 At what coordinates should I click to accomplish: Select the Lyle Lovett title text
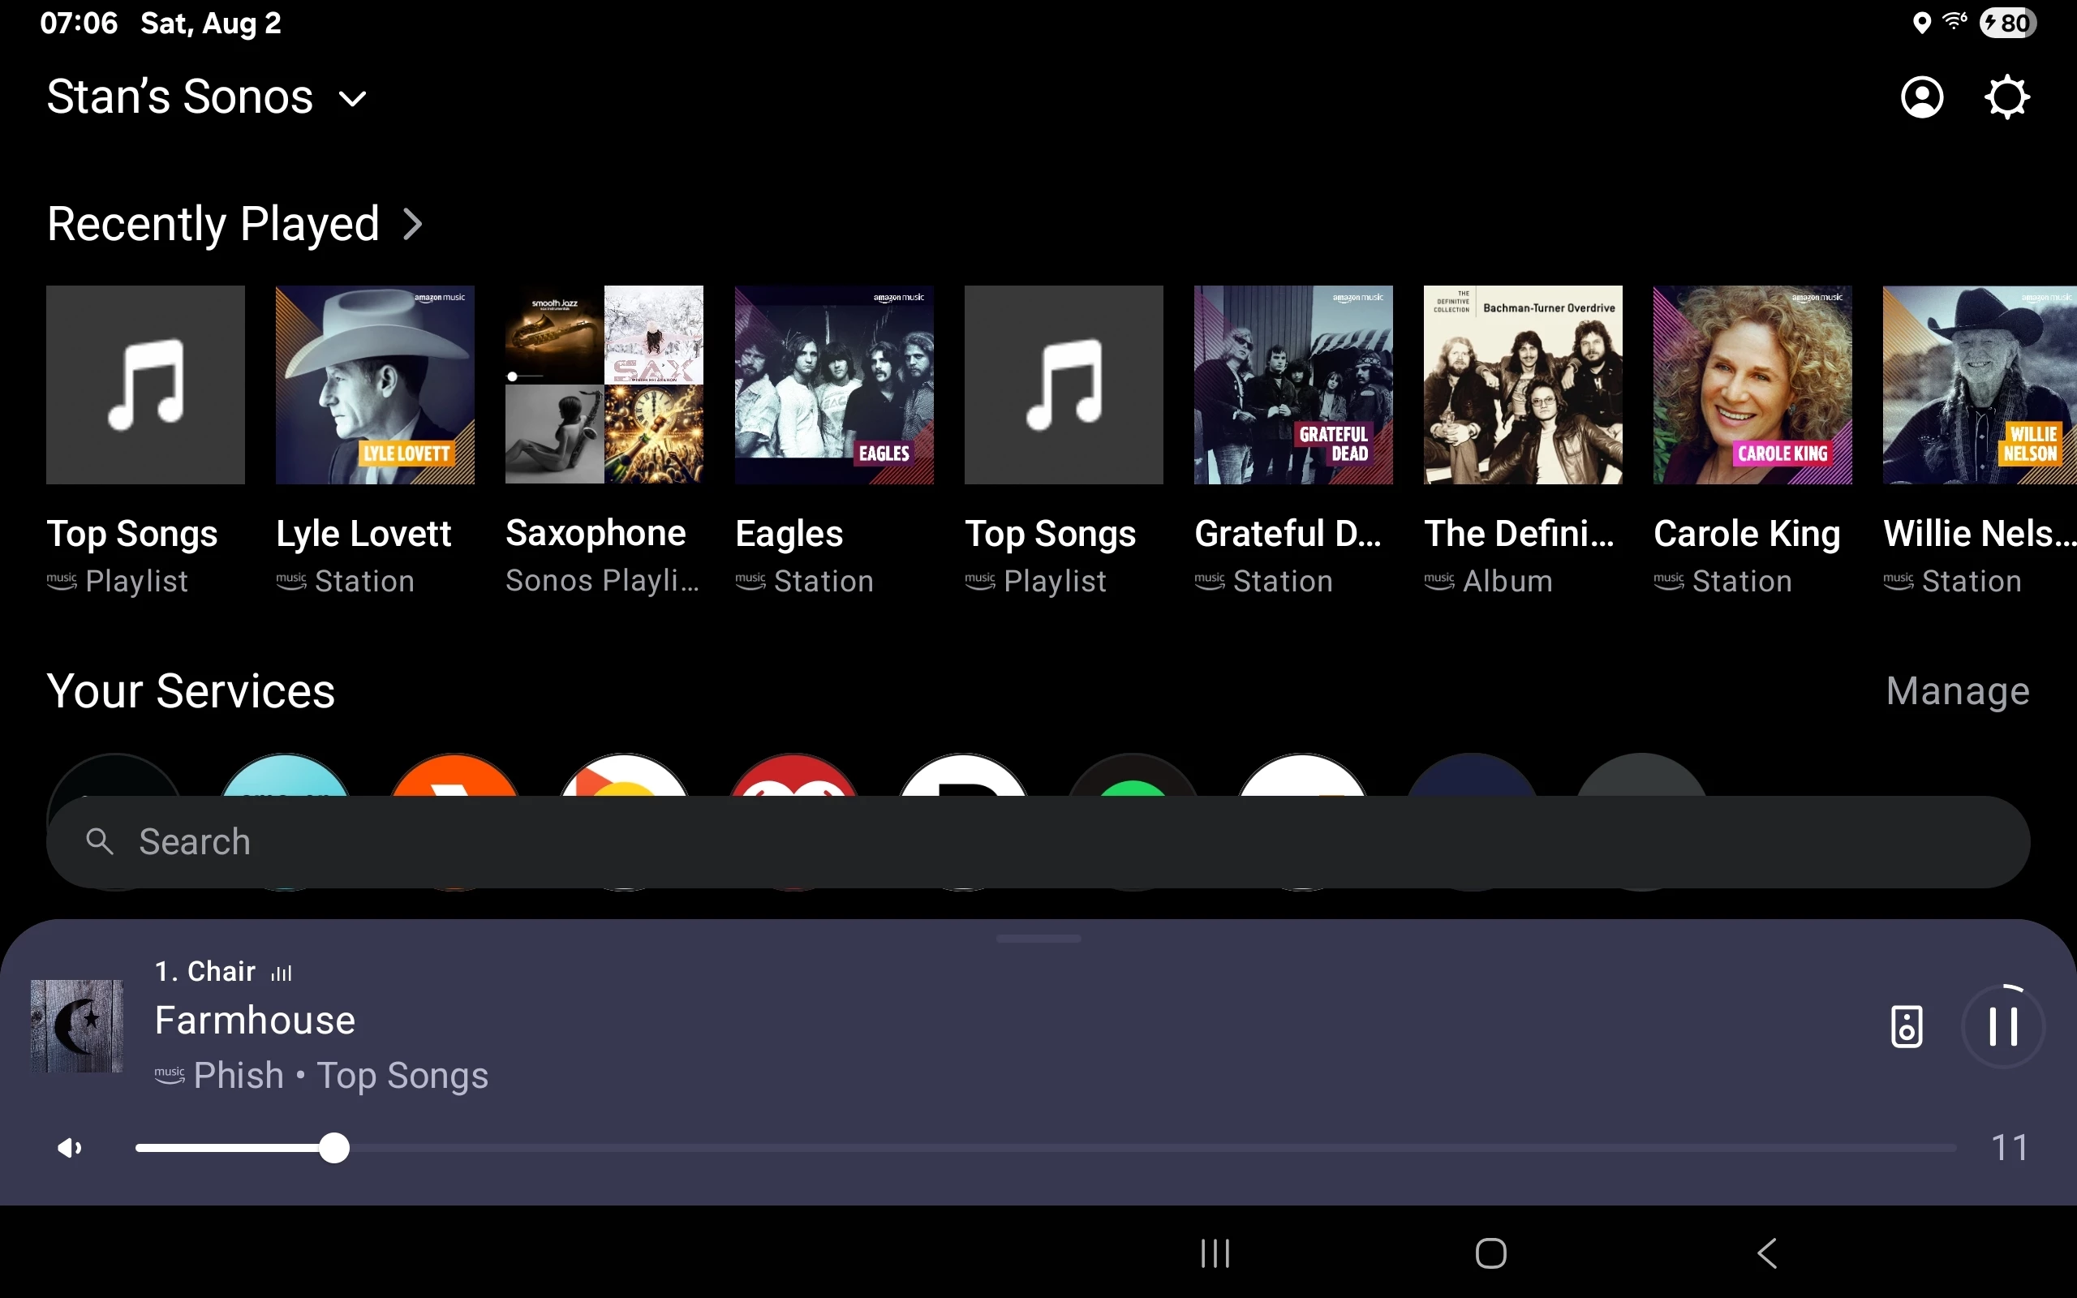(x=363, y=534)
